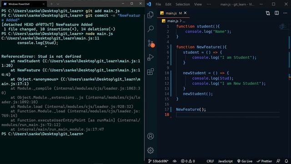Open editor More Actions ellipsis

coord(285,13)
